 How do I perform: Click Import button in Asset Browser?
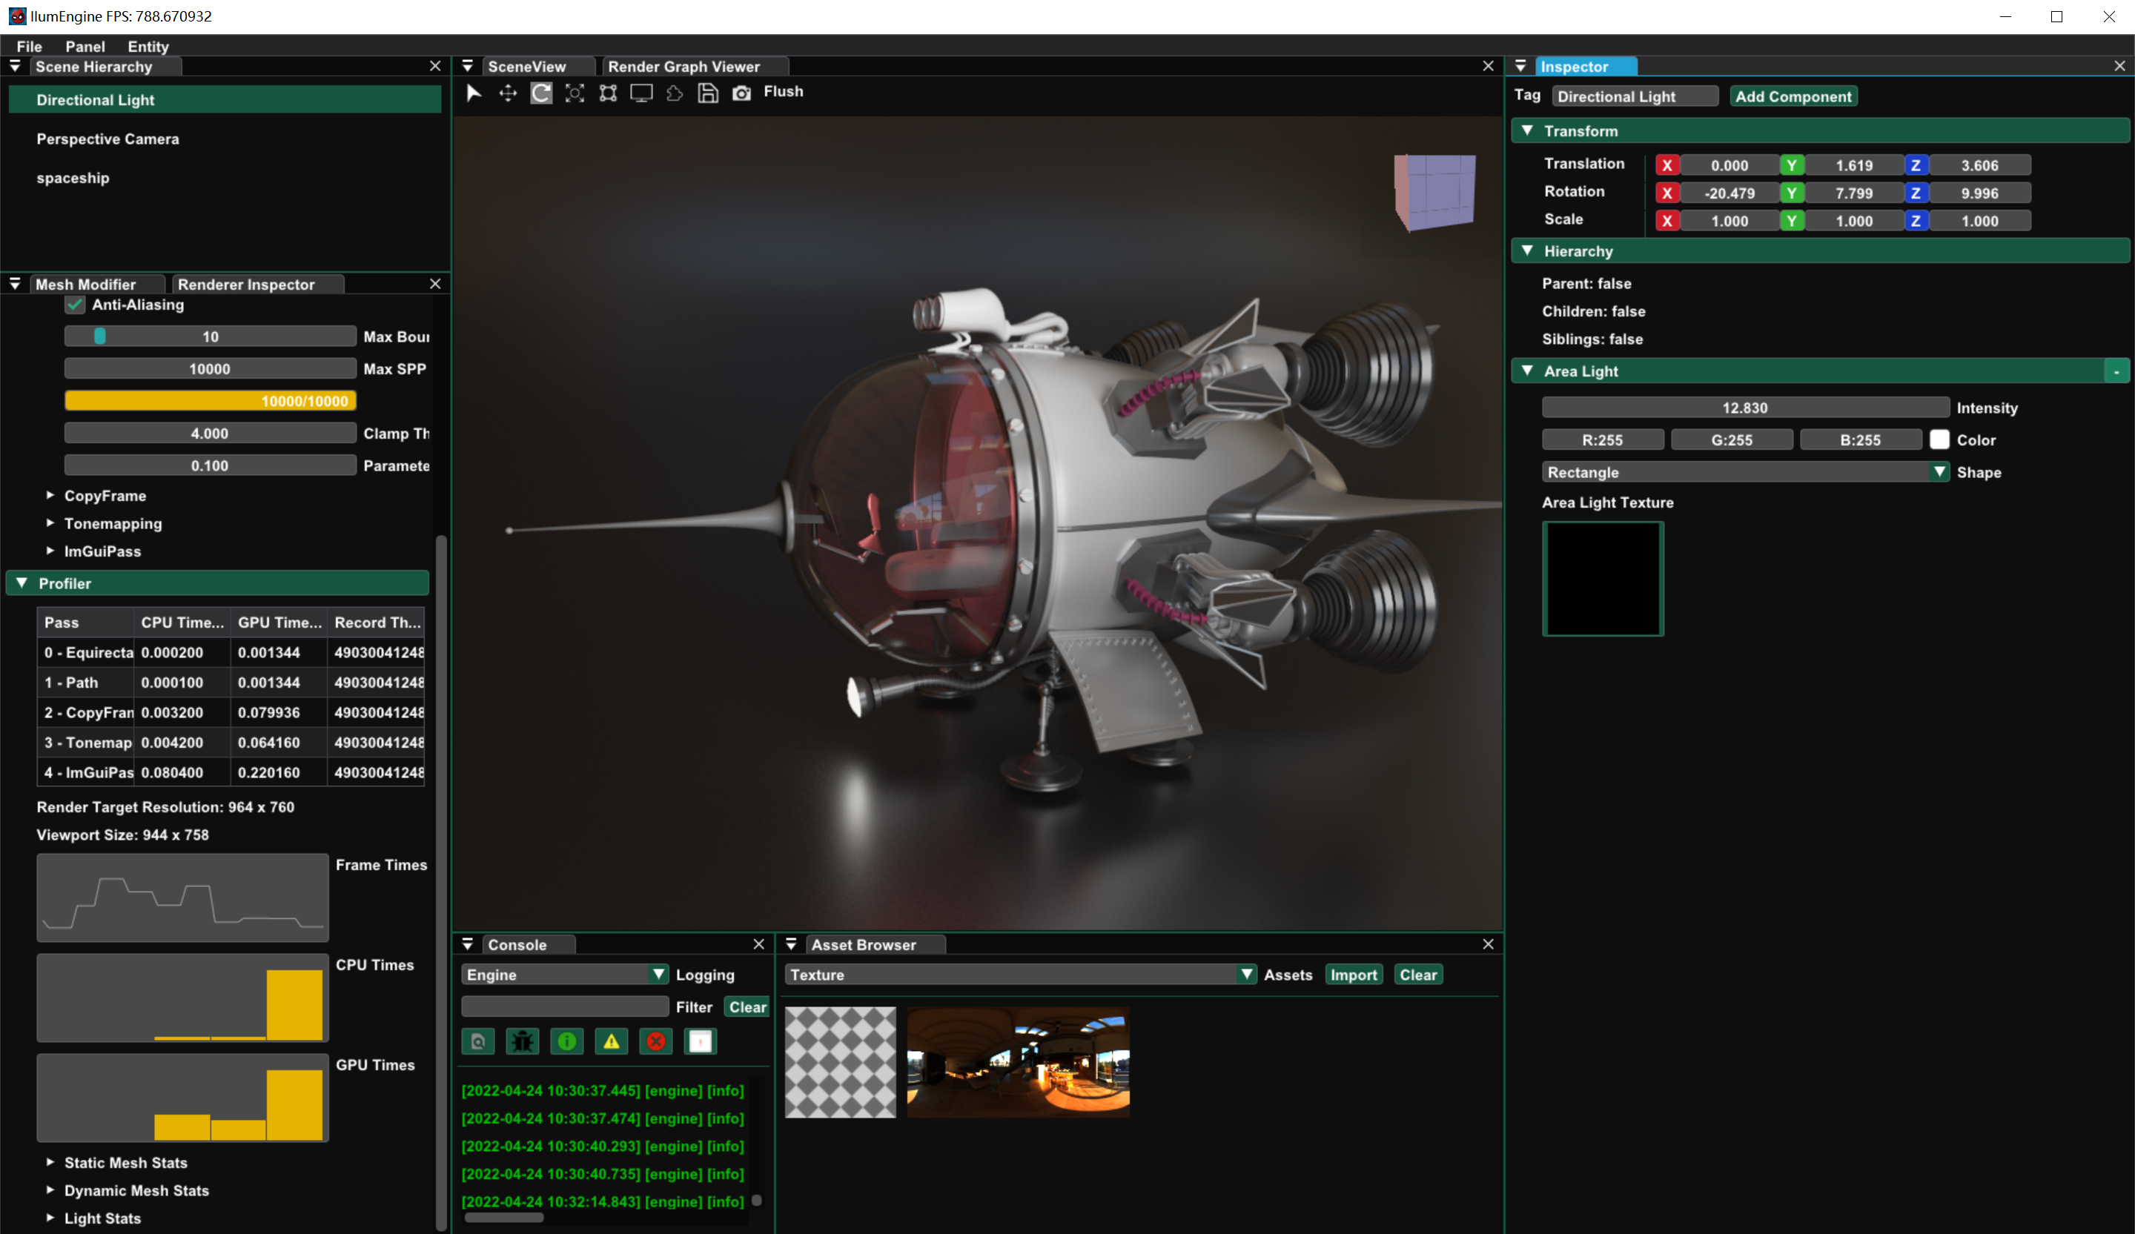1353,975
